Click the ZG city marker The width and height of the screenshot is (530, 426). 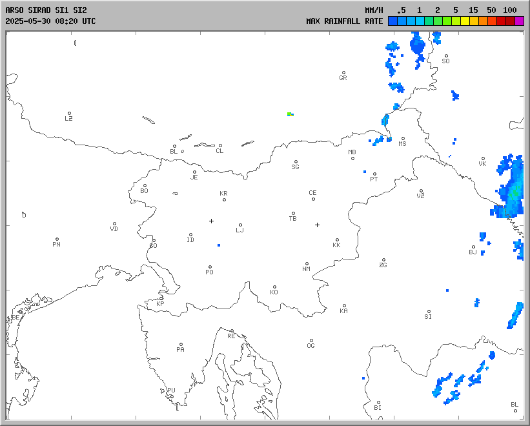(383, 260)
